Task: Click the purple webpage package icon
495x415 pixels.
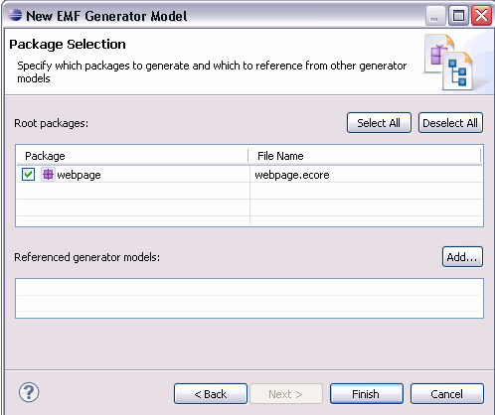Action: click(48, 175)
